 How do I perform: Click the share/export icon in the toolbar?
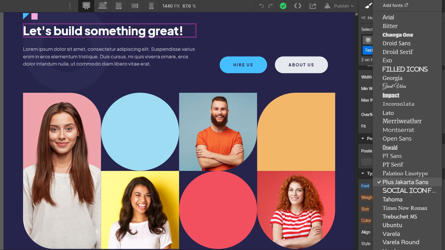tap(313, 6)
